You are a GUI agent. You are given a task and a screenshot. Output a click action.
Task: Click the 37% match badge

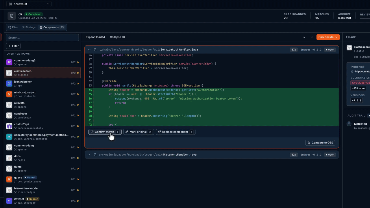pyautogui.click(x=294, y=50)
